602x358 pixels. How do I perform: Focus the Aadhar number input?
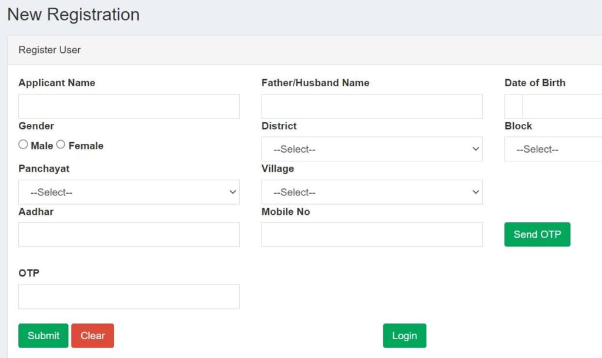(x=129, y=235)
